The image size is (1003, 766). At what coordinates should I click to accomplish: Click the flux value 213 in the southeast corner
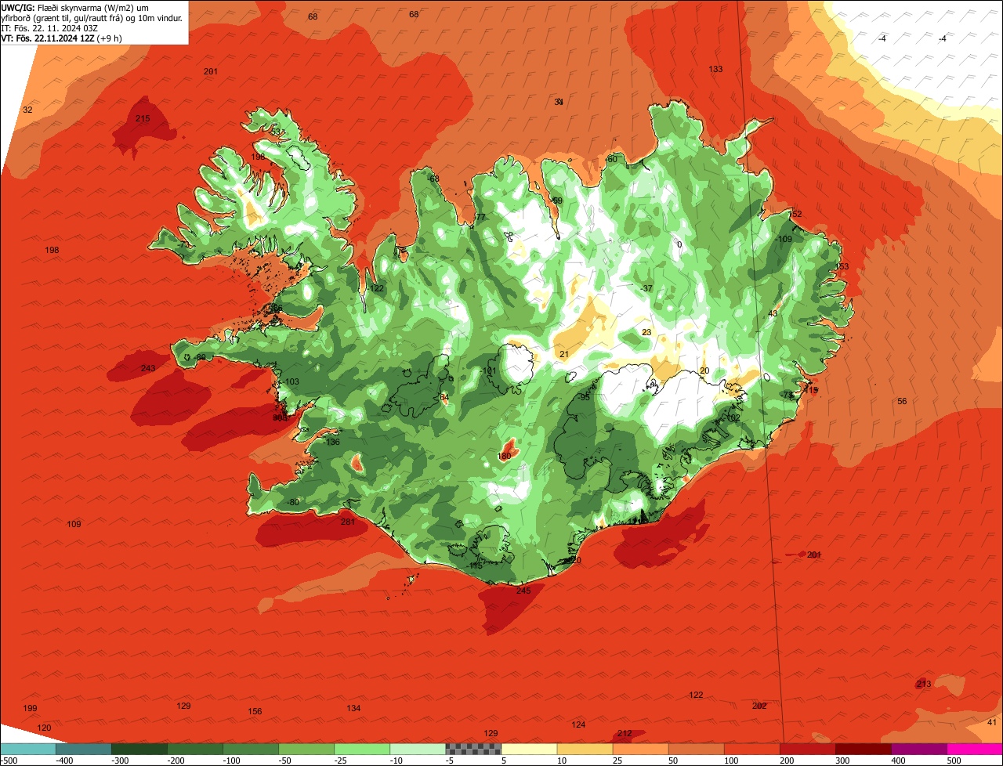[924, 685]
